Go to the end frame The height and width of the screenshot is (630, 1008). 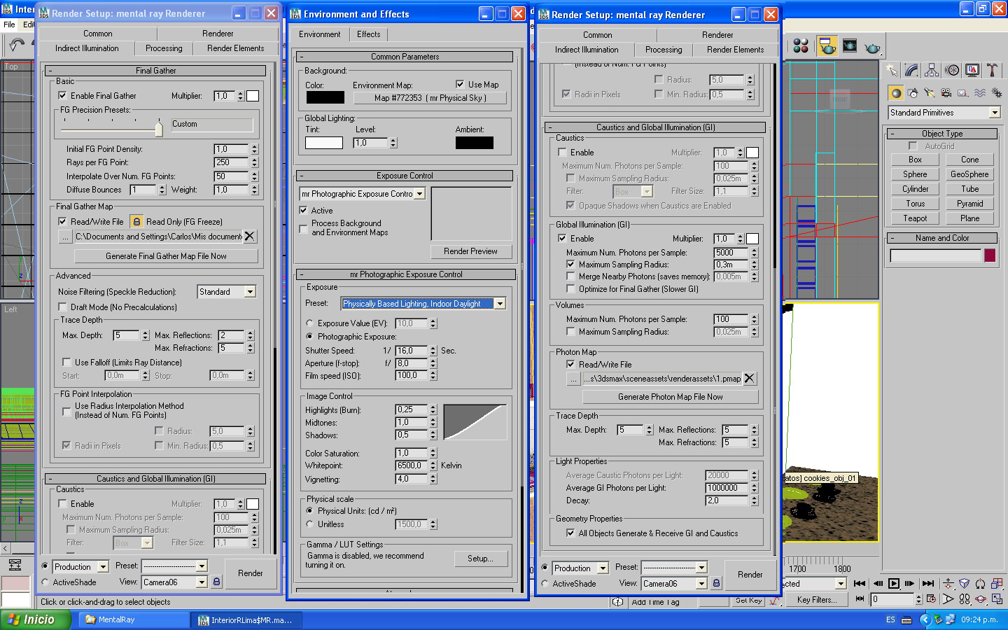tap(928, 583)
